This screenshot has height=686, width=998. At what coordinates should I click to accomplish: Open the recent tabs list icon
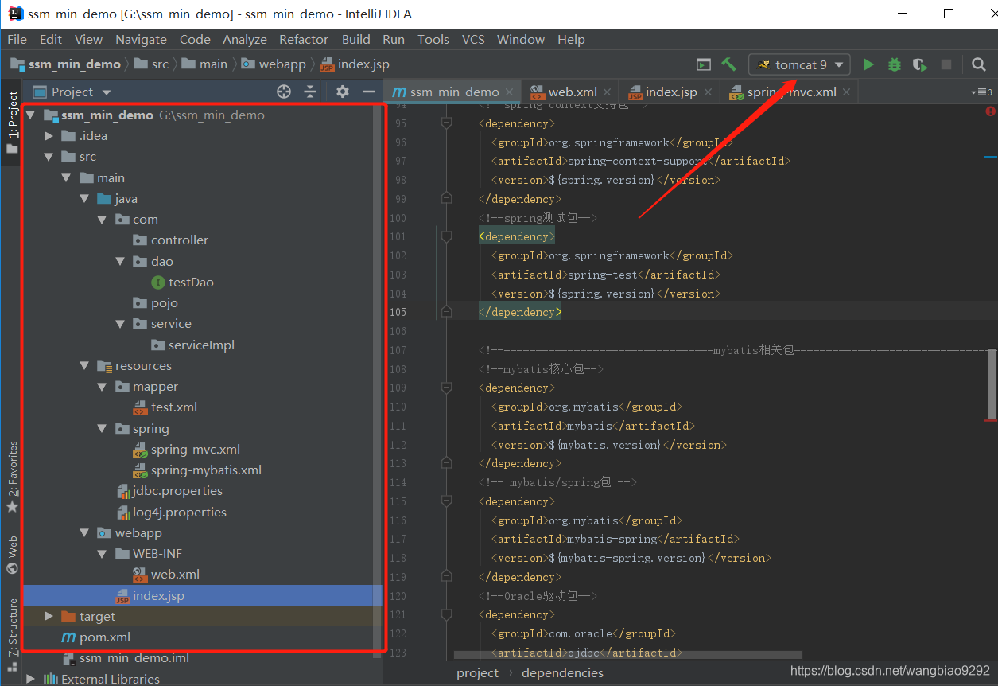click(982, 92)
